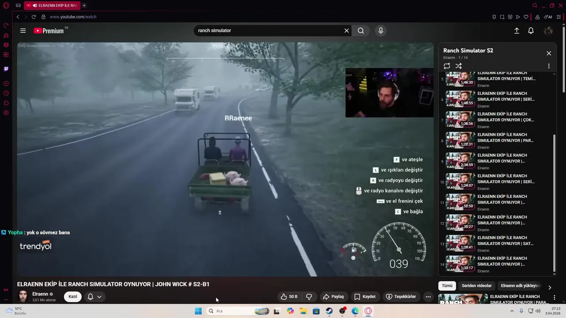Open the Elraenn channel name link

(40, 294)
